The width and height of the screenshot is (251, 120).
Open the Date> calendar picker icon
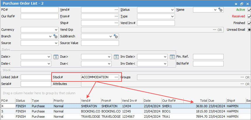56,57
